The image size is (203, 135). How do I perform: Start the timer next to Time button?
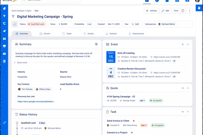pos(183,11)
